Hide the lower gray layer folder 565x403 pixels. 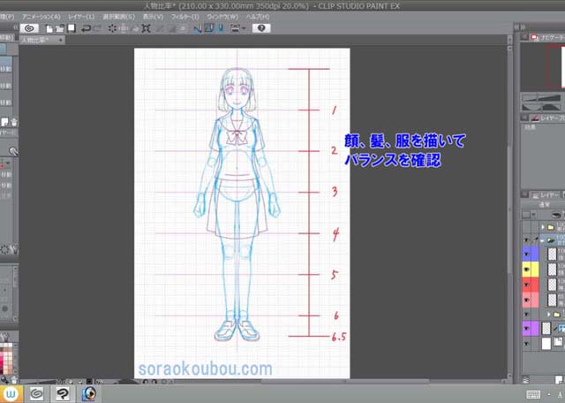pos(526,315)
